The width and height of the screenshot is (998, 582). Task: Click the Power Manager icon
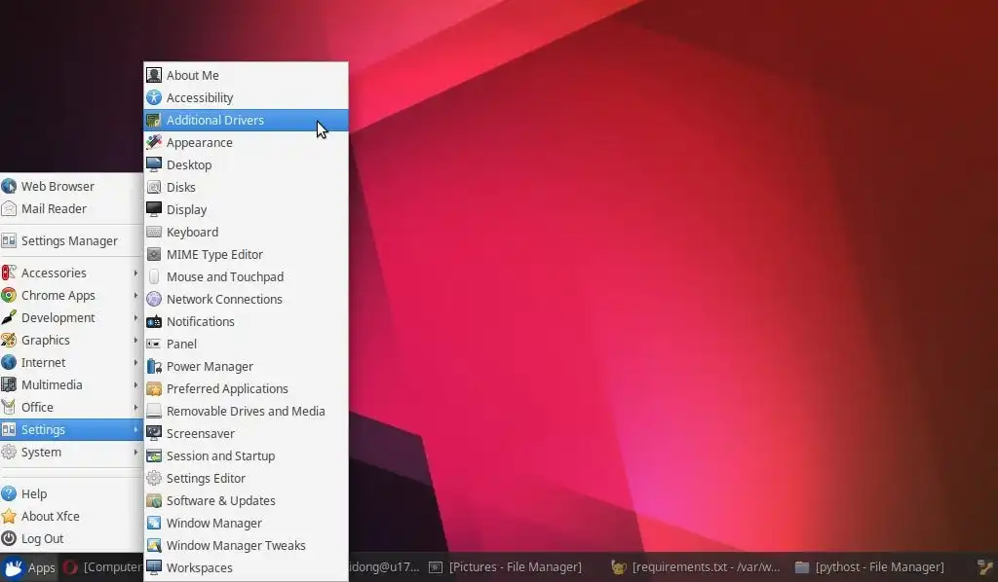154,366
